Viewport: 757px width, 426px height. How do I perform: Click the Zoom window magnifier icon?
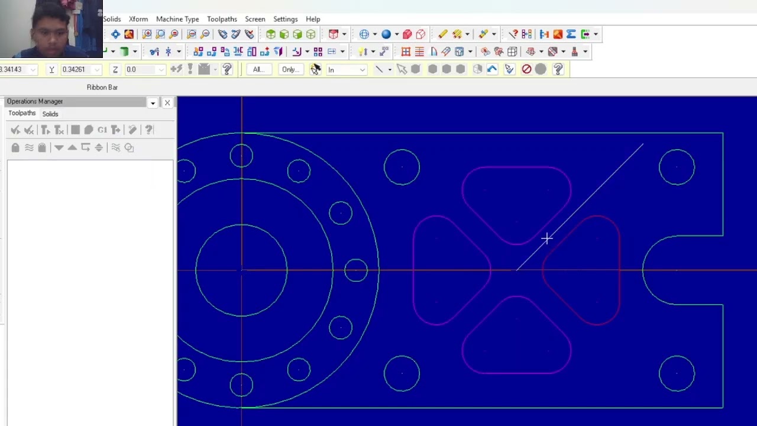pyautogui.click(x=147, y=34)
